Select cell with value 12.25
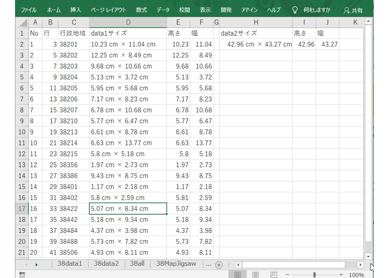This screenshot has width=389, height=278. 178,55
